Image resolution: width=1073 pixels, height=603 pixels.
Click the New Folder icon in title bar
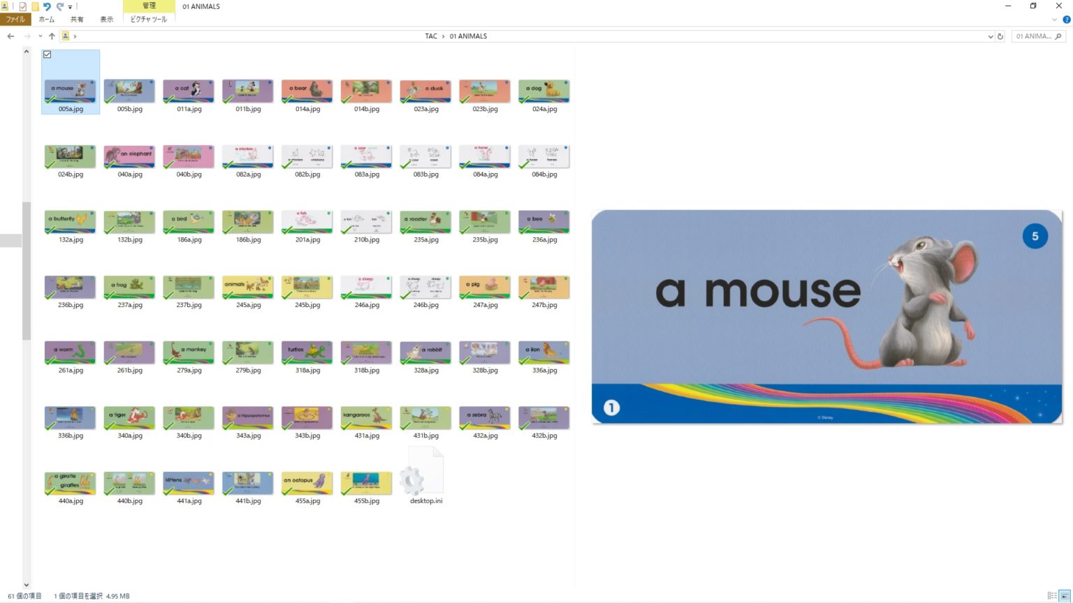tap(34, 6)
